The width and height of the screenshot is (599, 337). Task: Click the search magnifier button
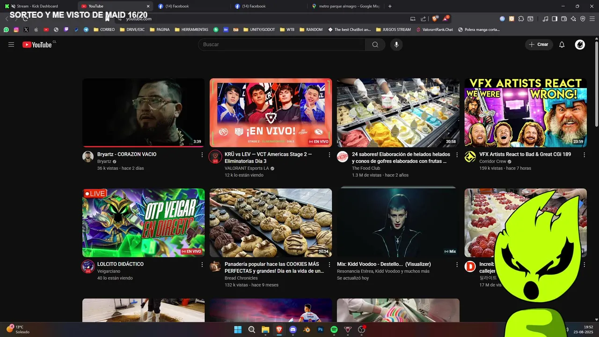click(x=375, y=44)
